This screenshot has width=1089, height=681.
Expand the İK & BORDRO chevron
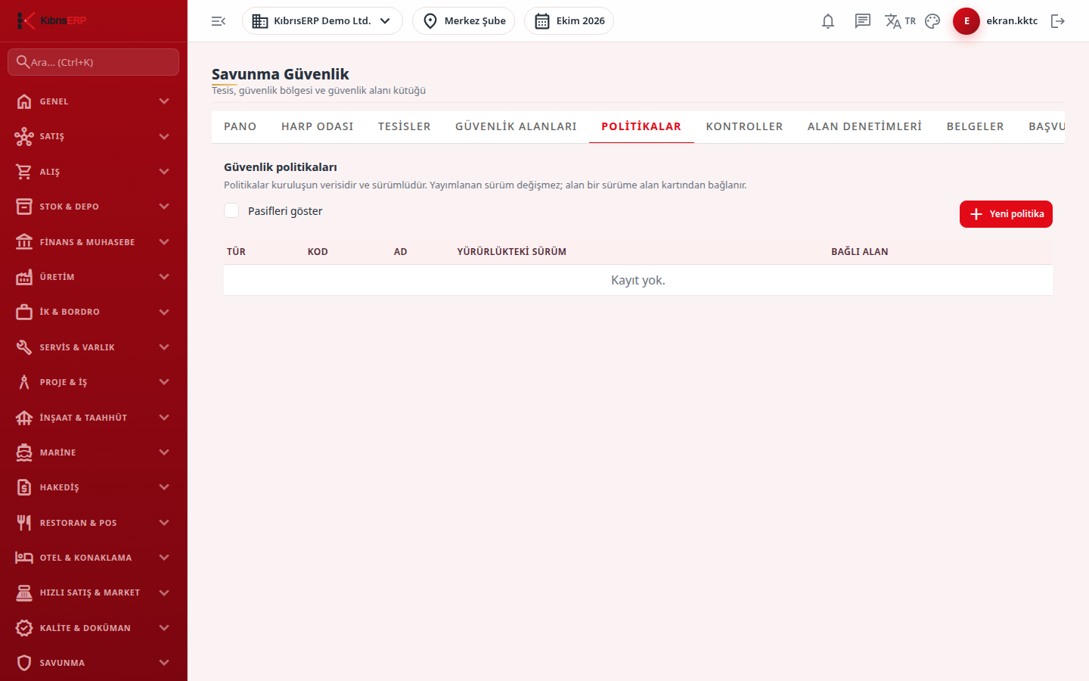pyautogui.click(x=164, y=312)
